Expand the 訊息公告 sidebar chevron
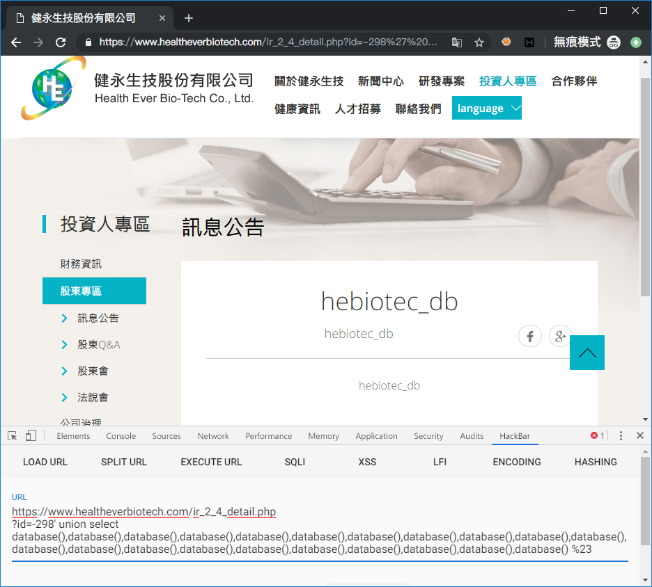 point(64,319)
